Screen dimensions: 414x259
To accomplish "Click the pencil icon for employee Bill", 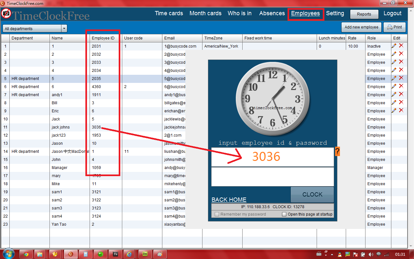I will tap(394, 103).
